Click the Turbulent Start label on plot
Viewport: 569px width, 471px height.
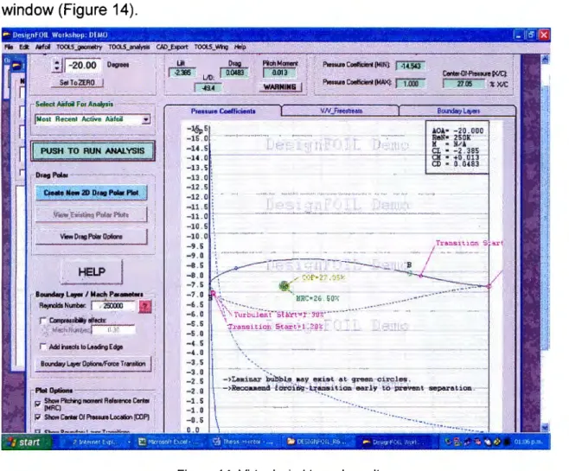point(278,315)
